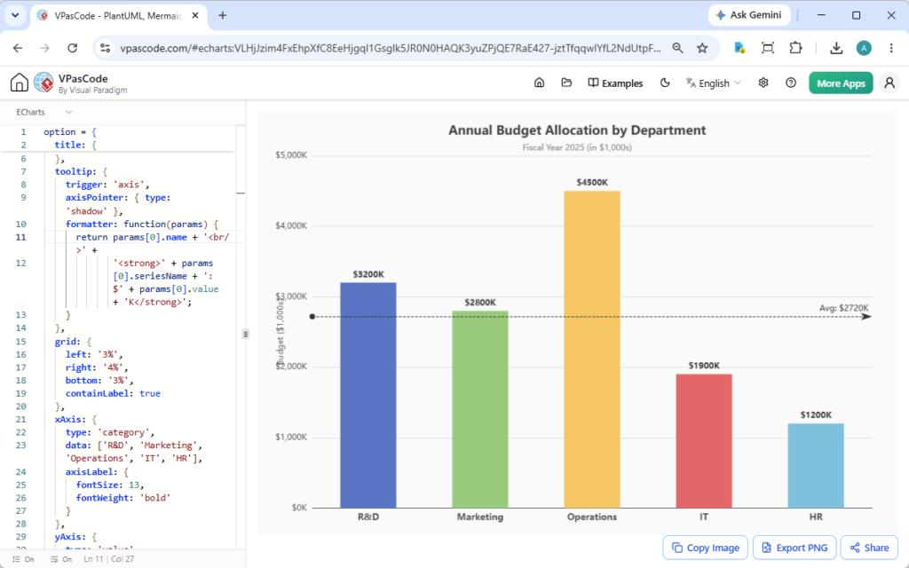Image resolution: width=909 pixels, height=568 pixels.
Task: Click the browser downloads icon
Action: [x=836, y=48]
